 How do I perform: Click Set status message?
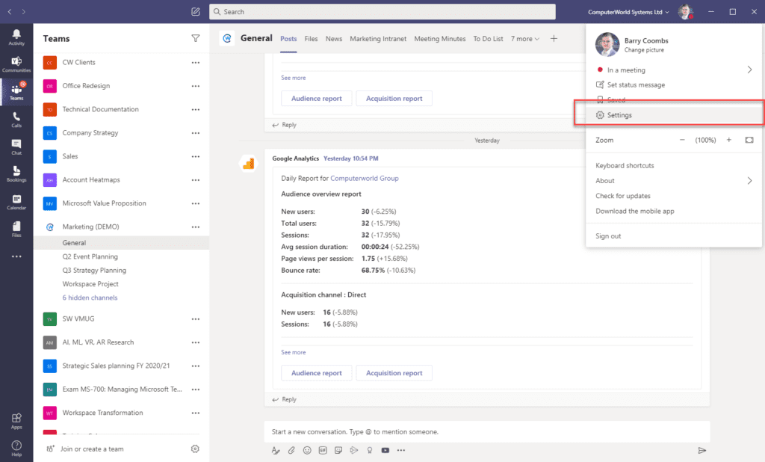coord(636,84)
